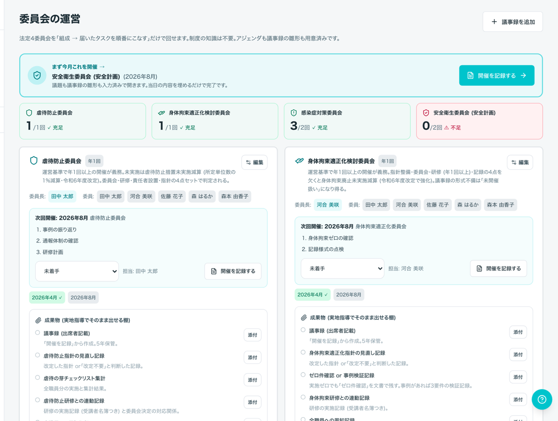Select the 虐待の芽チェックリスト集計 radio button
The image size is (558, 421).
38,378
